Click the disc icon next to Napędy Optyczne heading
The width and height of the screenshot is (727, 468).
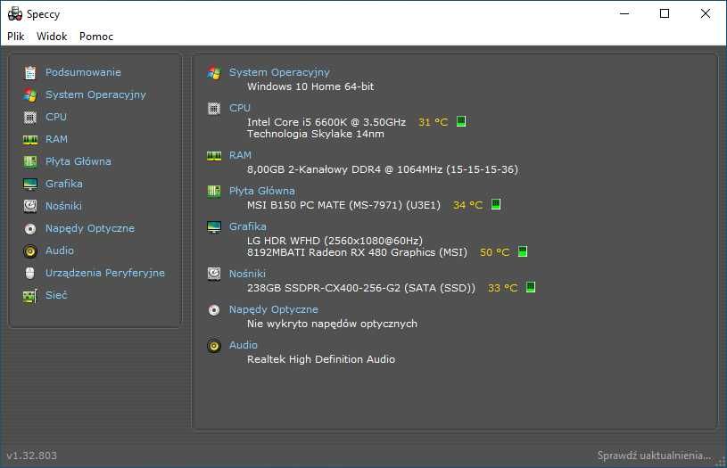(x=214, y=309)
